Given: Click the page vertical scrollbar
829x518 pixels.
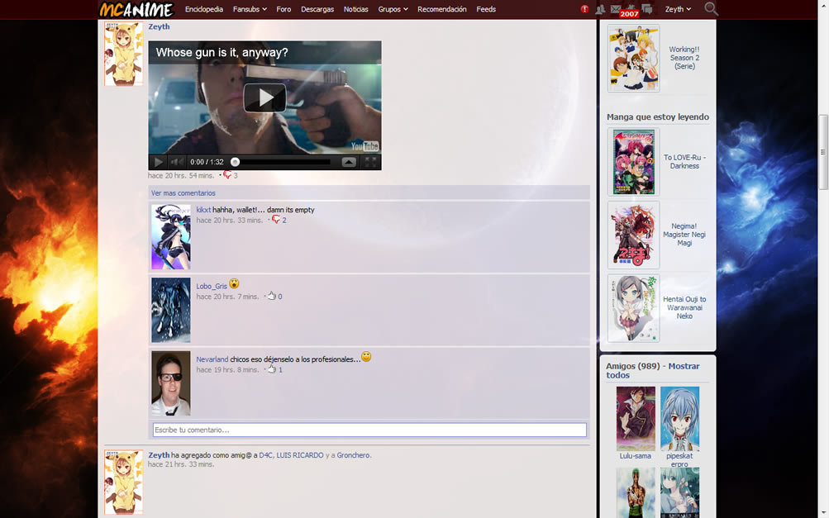Looking at the screenshot, I should click(823, 152).
